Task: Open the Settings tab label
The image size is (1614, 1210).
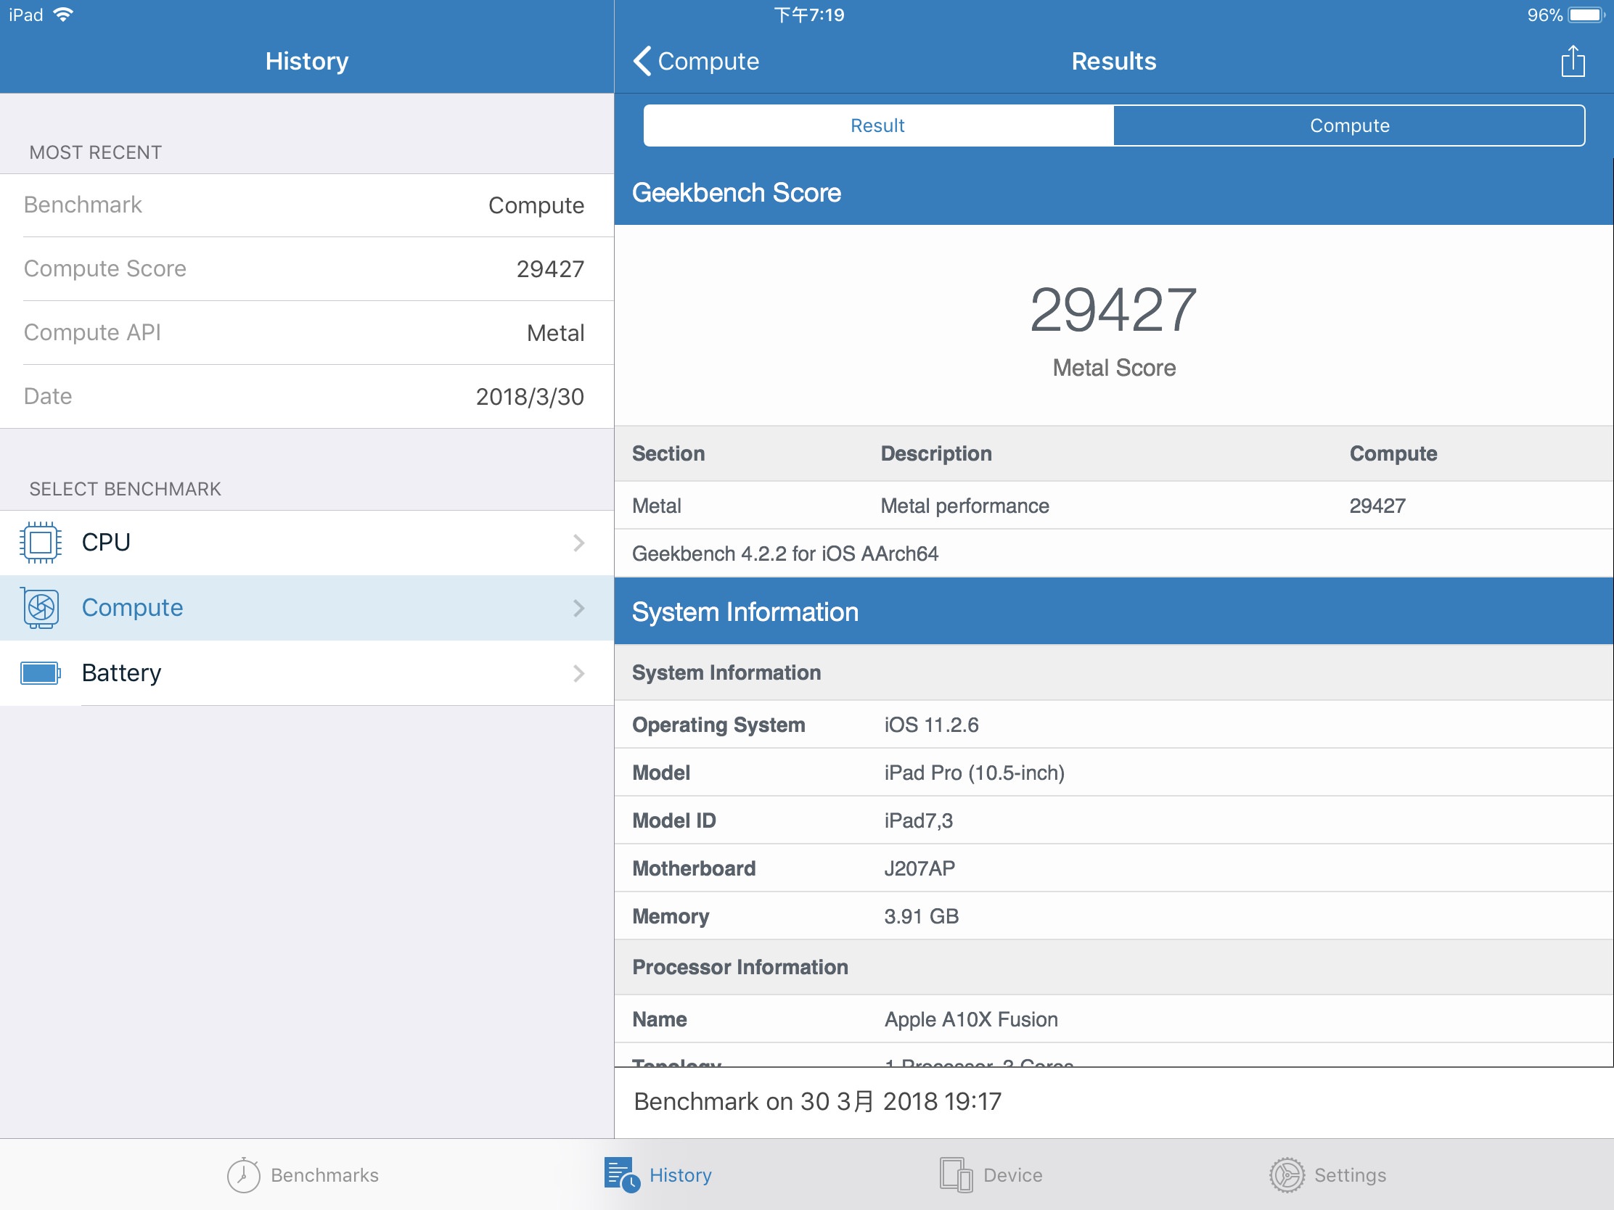Action: pyautogui.click(x=1350, y=1175)
